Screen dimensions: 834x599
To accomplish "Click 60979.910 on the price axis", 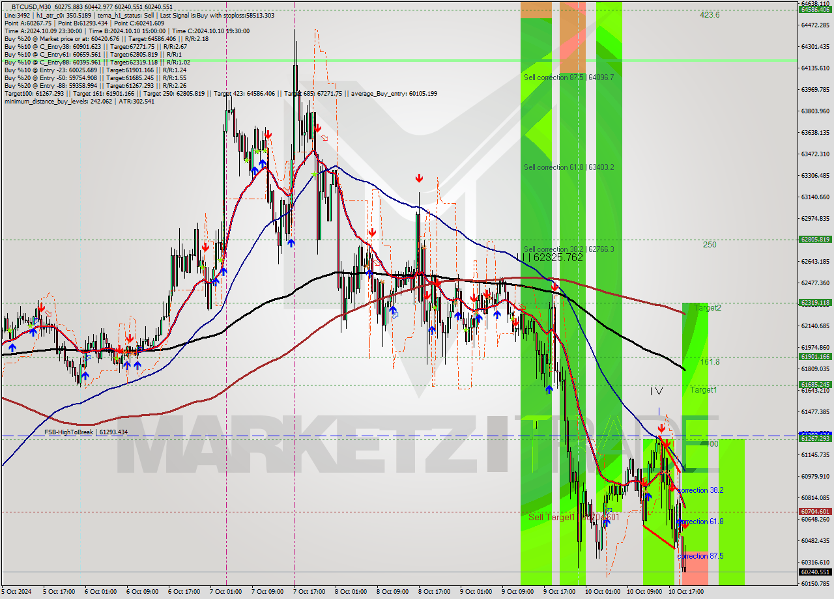I will pos(815,476).
